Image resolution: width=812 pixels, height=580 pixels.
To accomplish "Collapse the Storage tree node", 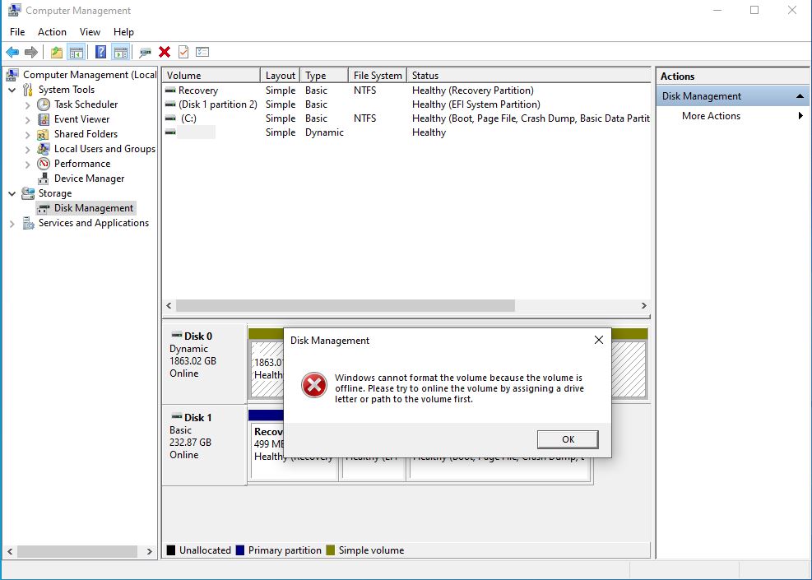I will tap(12, 193).
